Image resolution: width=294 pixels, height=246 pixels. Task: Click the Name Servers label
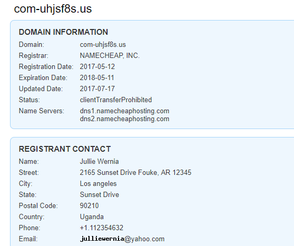point(42,111)
